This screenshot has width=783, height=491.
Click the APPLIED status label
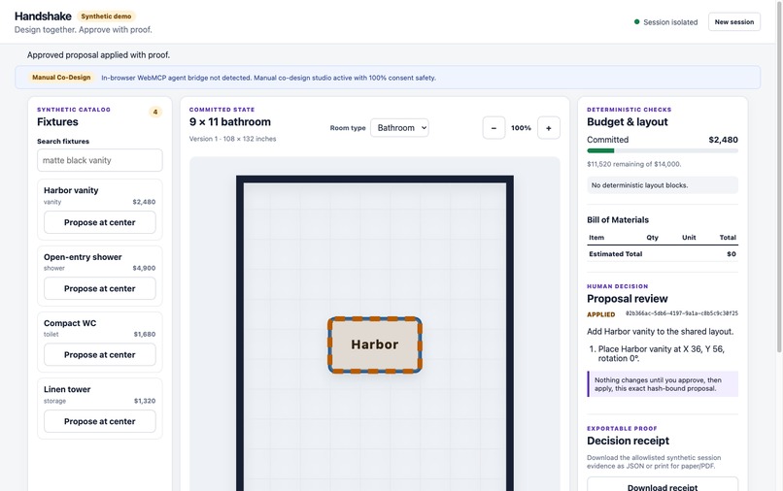click(x=600, y=314)
